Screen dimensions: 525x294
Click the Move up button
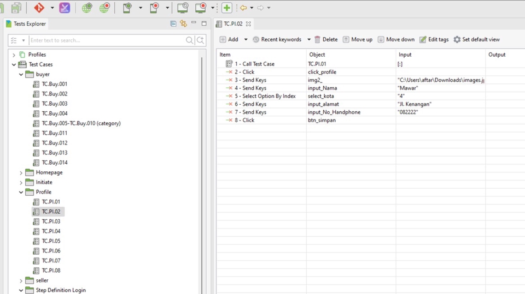point(358,39)
